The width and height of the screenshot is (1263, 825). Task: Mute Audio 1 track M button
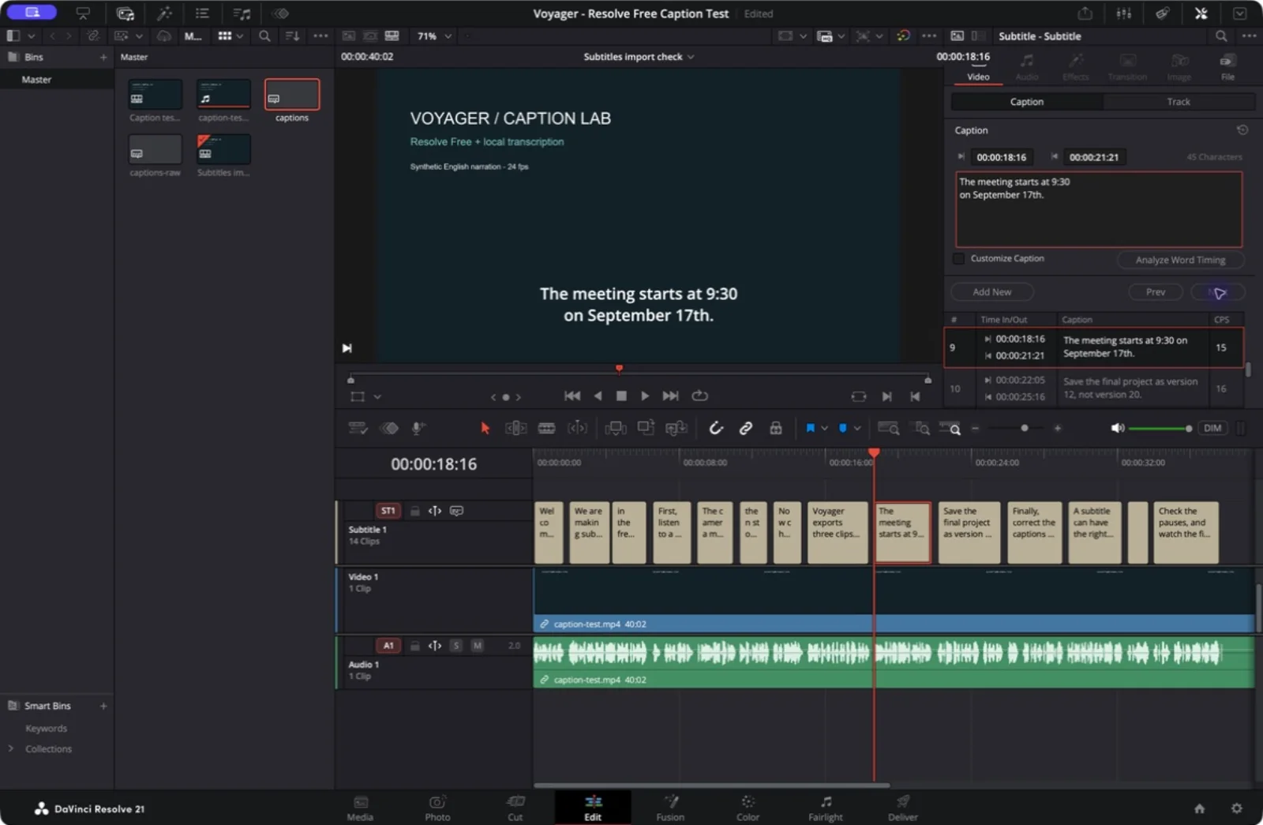478,646
